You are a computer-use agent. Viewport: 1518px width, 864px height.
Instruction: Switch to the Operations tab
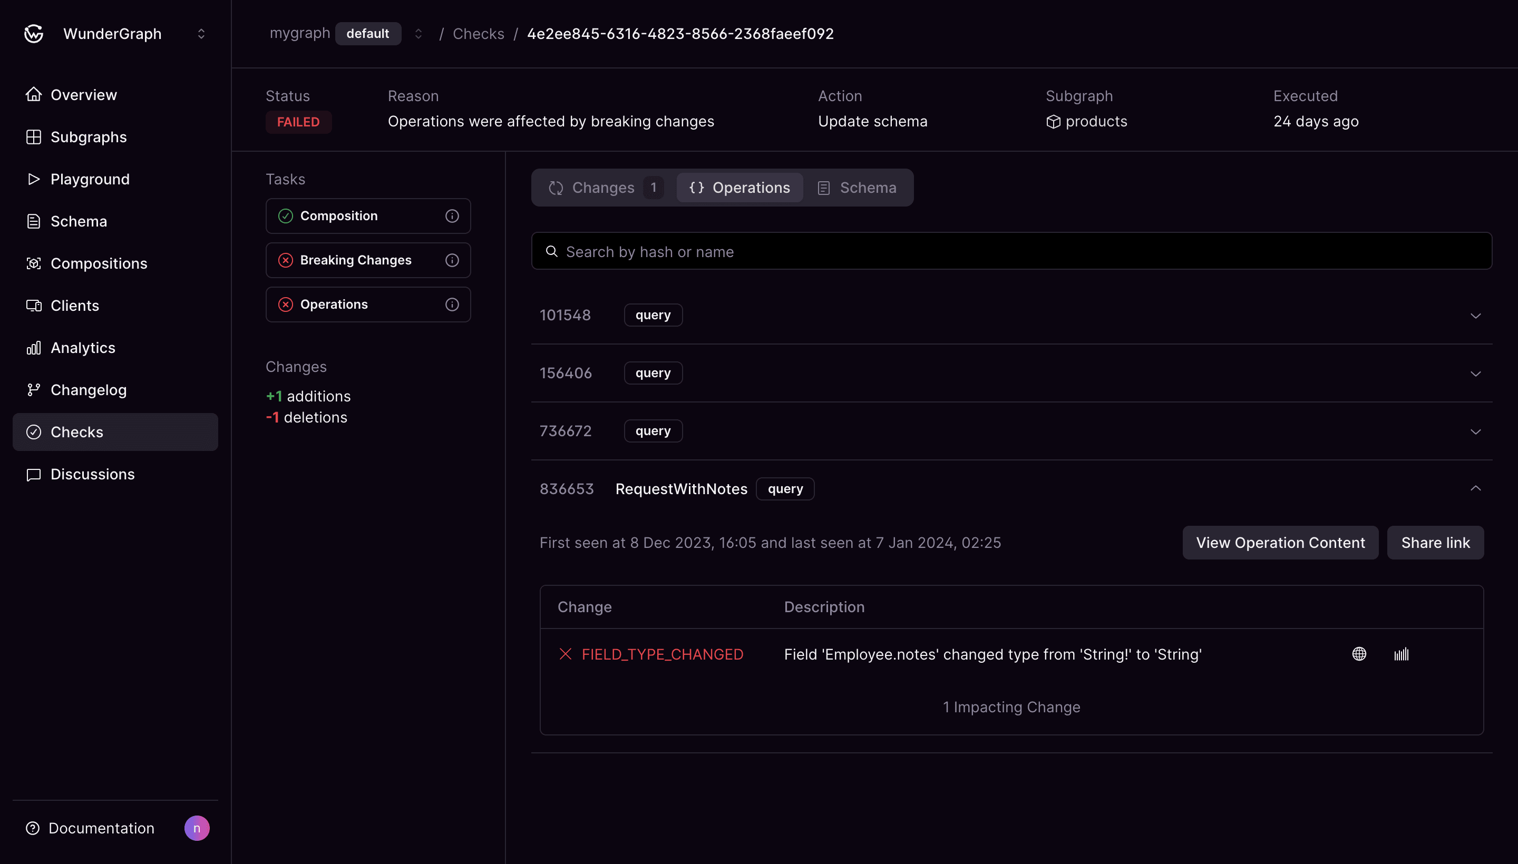click(x=739, y=188)
